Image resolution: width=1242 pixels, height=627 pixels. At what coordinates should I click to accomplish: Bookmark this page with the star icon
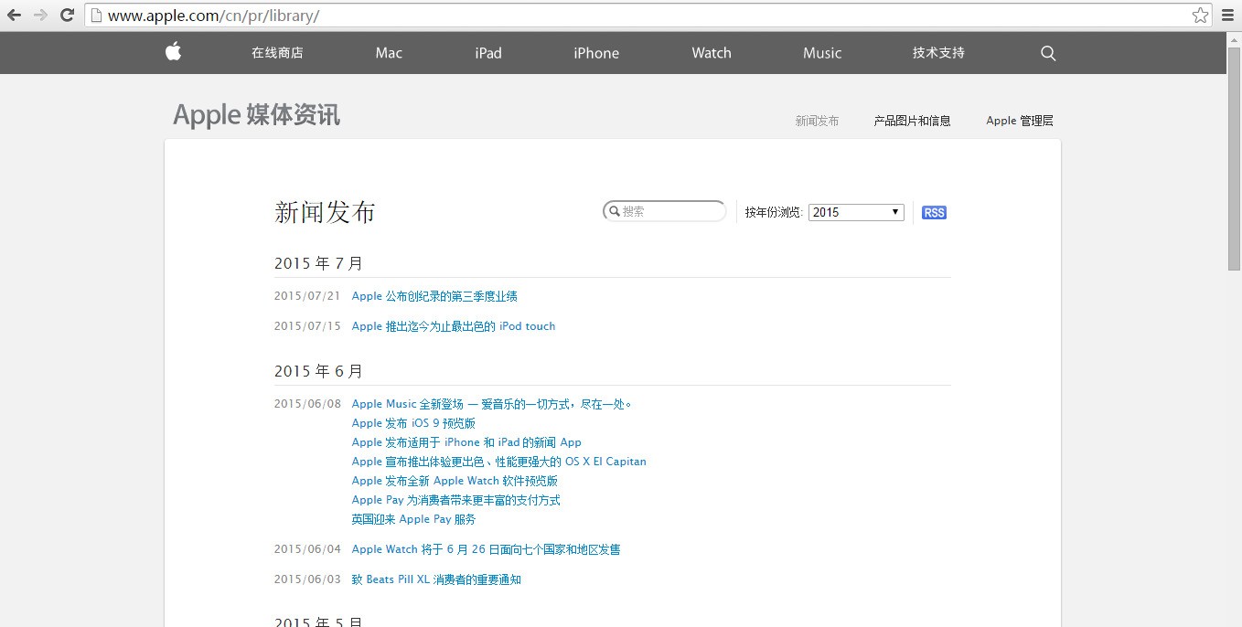coord(1200,16)
